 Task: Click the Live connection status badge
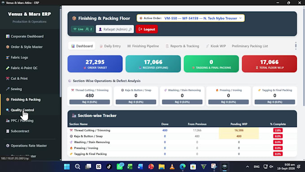(x=83, y=29)
